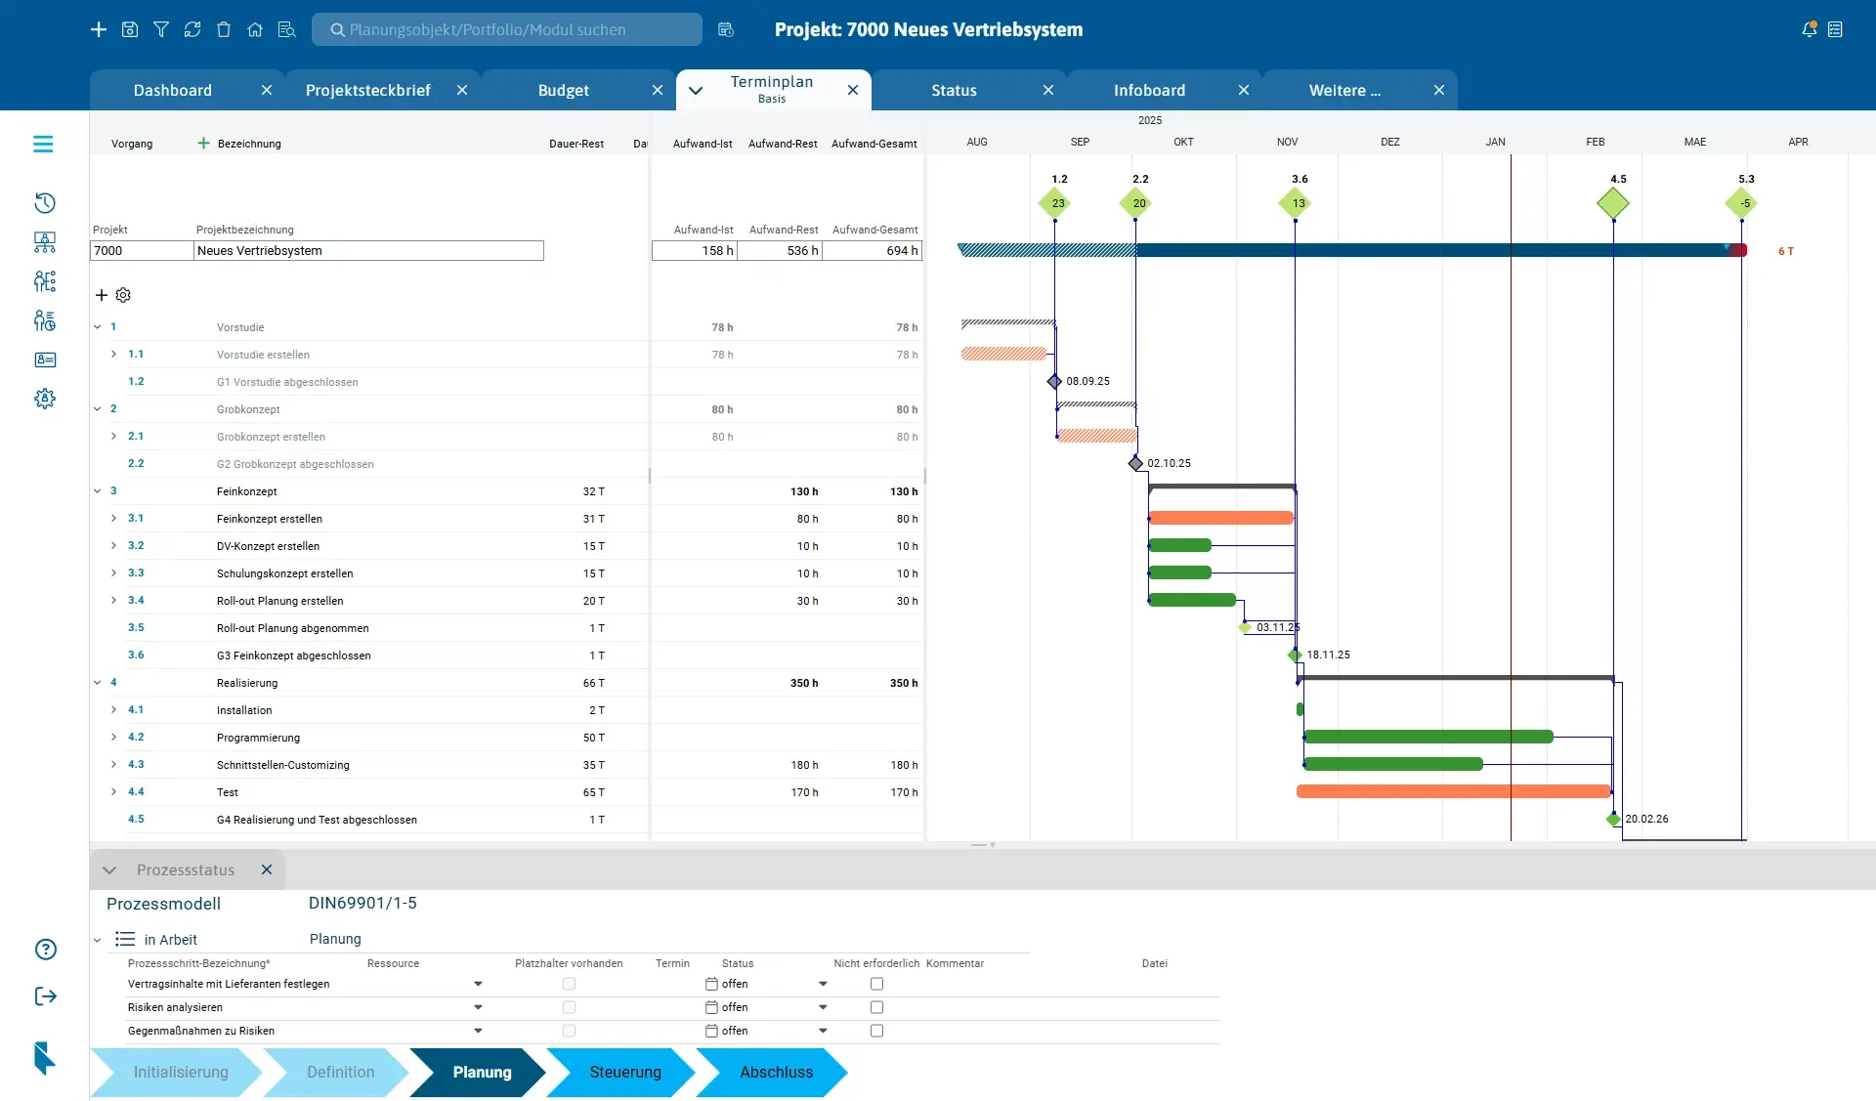The width and height of the screenshot is (1876, 1101).
Task: Expand task 4.2 Programmierung
Action: click(x=113, y=738)
